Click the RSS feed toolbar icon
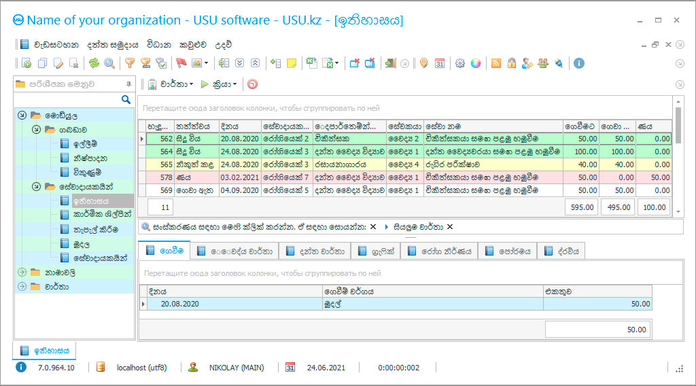Screen dimensions: 696x386 [x=496, y=63]
